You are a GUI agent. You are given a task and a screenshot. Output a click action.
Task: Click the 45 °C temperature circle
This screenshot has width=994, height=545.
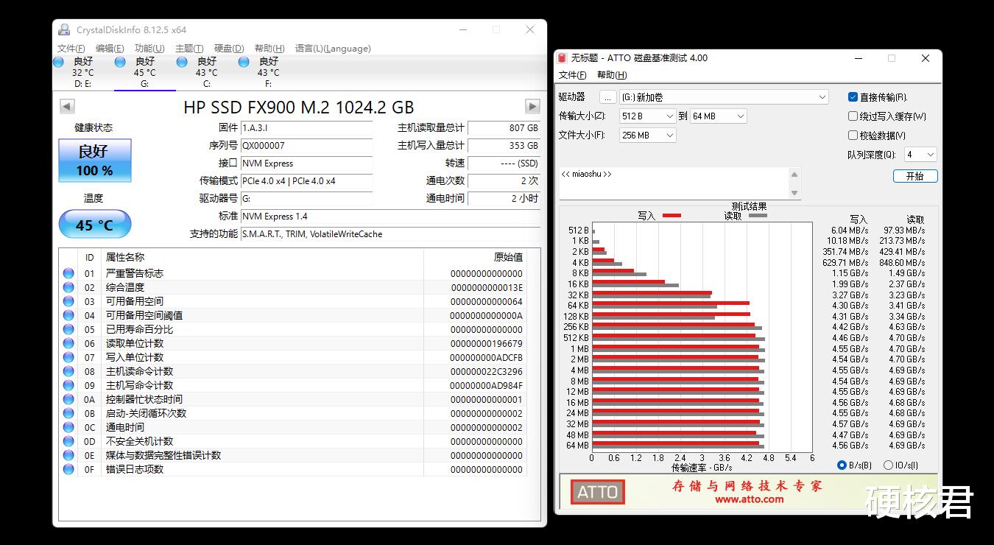[94, 224]
